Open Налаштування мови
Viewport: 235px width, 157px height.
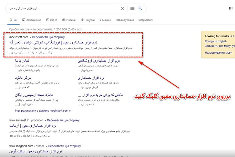[x=218, y=52]
